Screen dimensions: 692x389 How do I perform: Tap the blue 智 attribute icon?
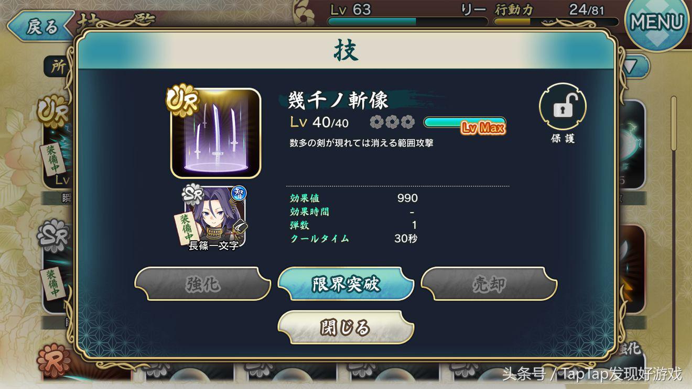239,193
